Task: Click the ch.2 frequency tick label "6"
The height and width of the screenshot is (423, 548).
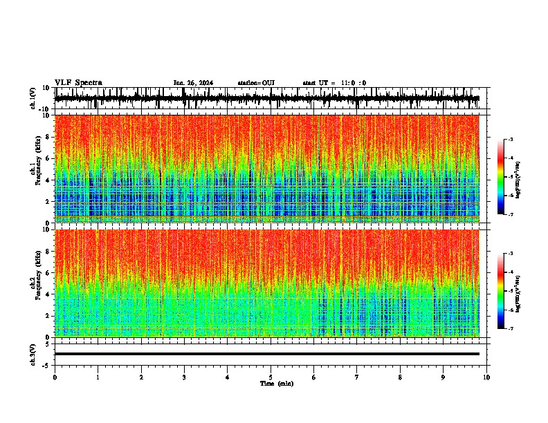Action: 48,273
